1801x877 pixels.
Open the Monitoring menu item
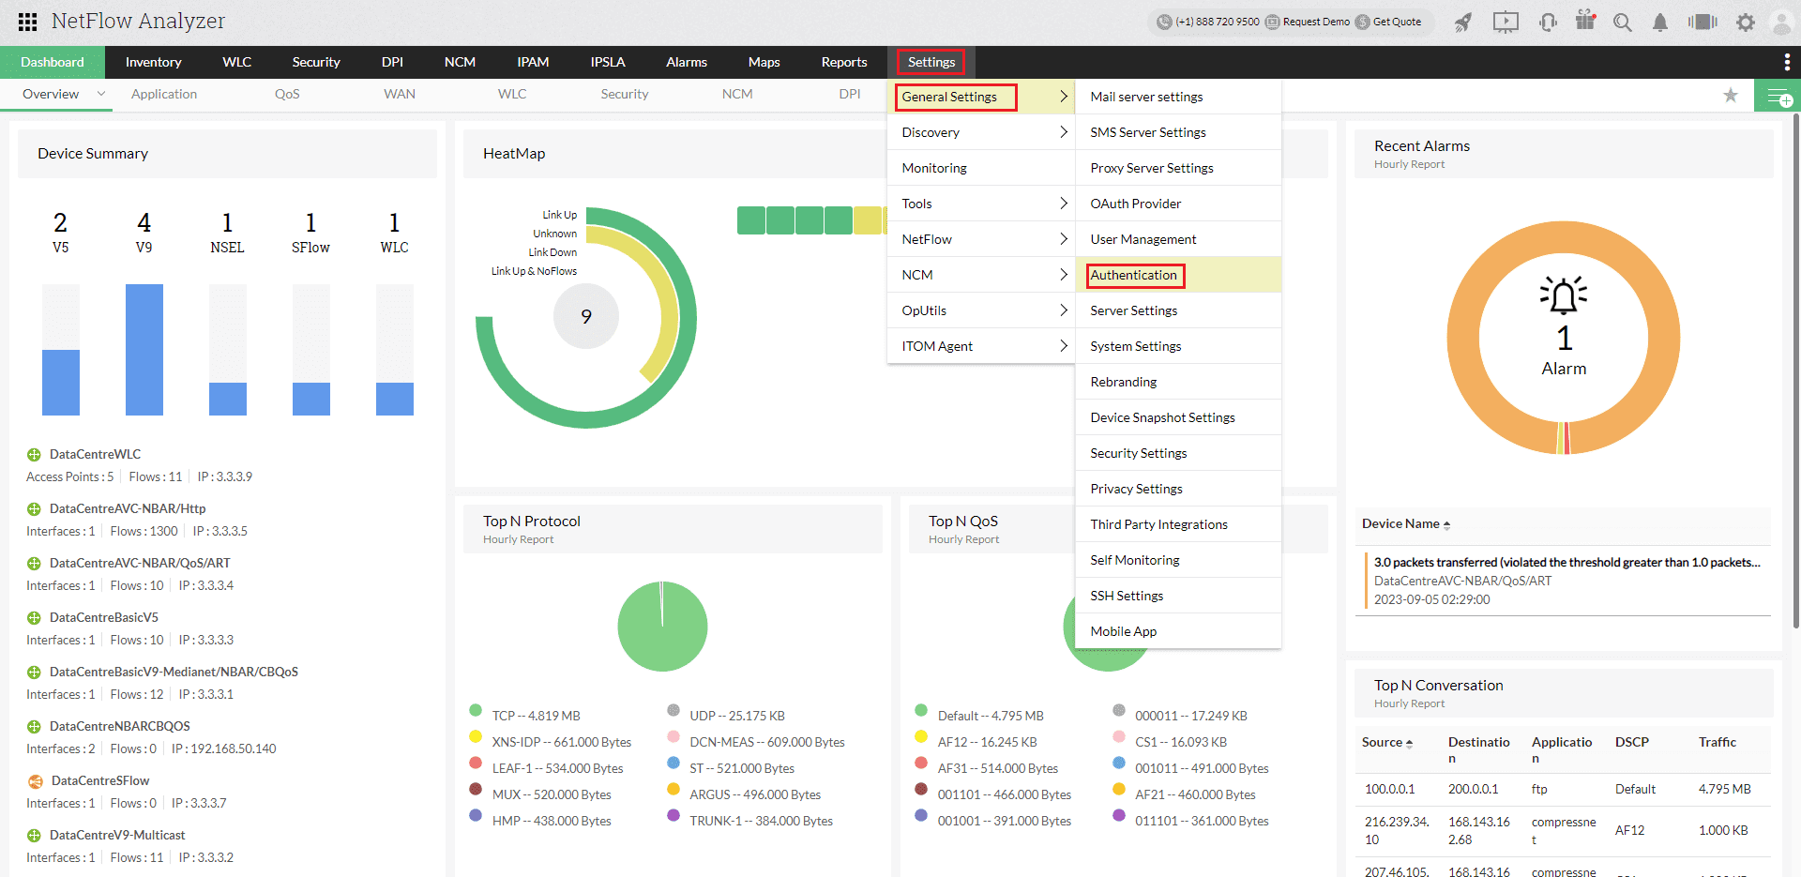pos(981,168)
